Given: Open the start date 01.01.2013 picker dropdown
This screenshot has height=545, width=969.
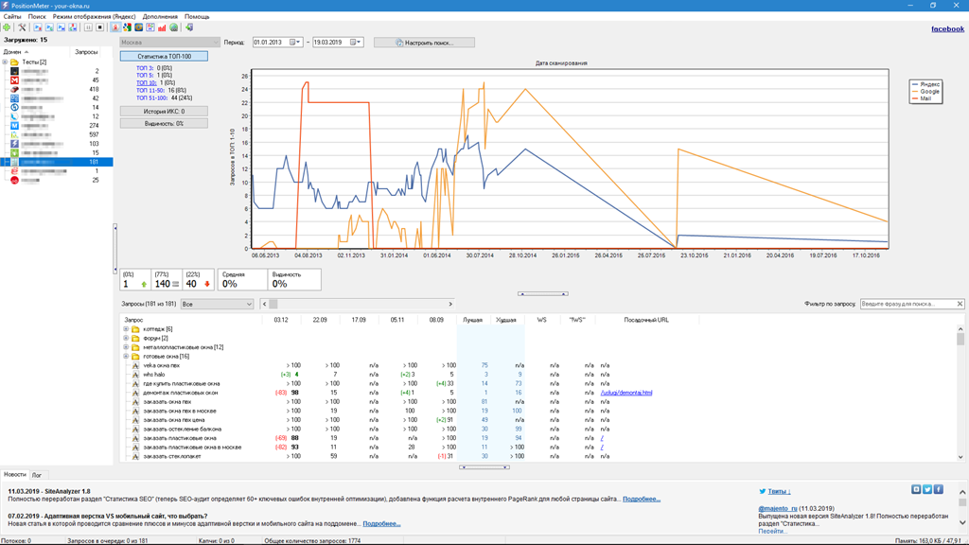Looking at the screenshot, I should coord(294,43).
